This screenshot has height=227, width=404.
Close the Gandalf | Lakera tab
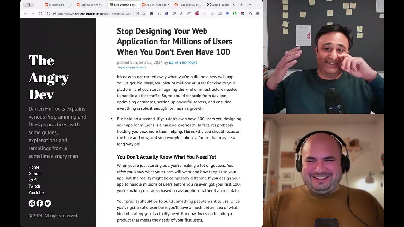[x=234, y=5]
